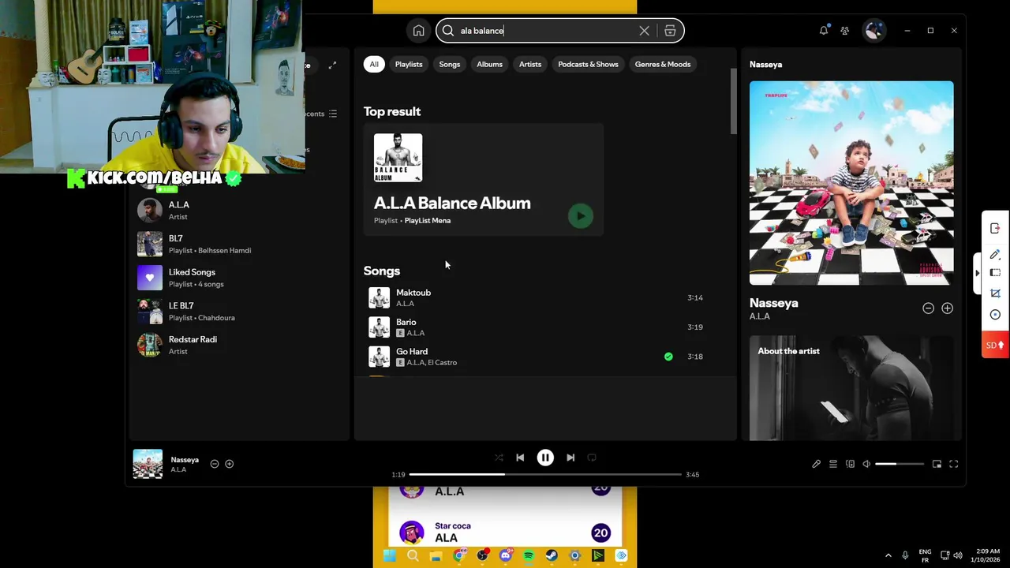Toggle repeat in the player bar
Viewport: 1010px width, 568px height.
pos(592,458)
